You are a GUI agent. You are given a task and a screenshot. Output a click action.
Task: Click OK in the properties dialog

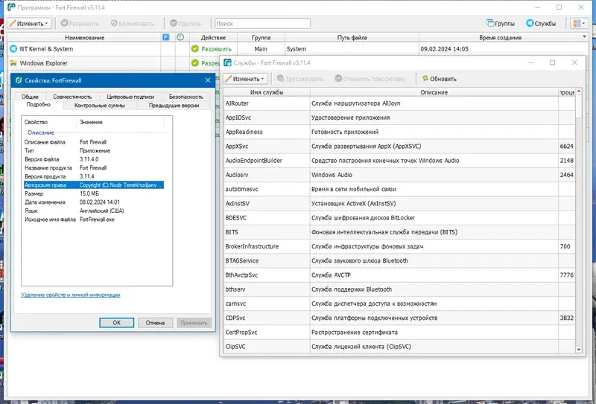(x=117, y=323)
